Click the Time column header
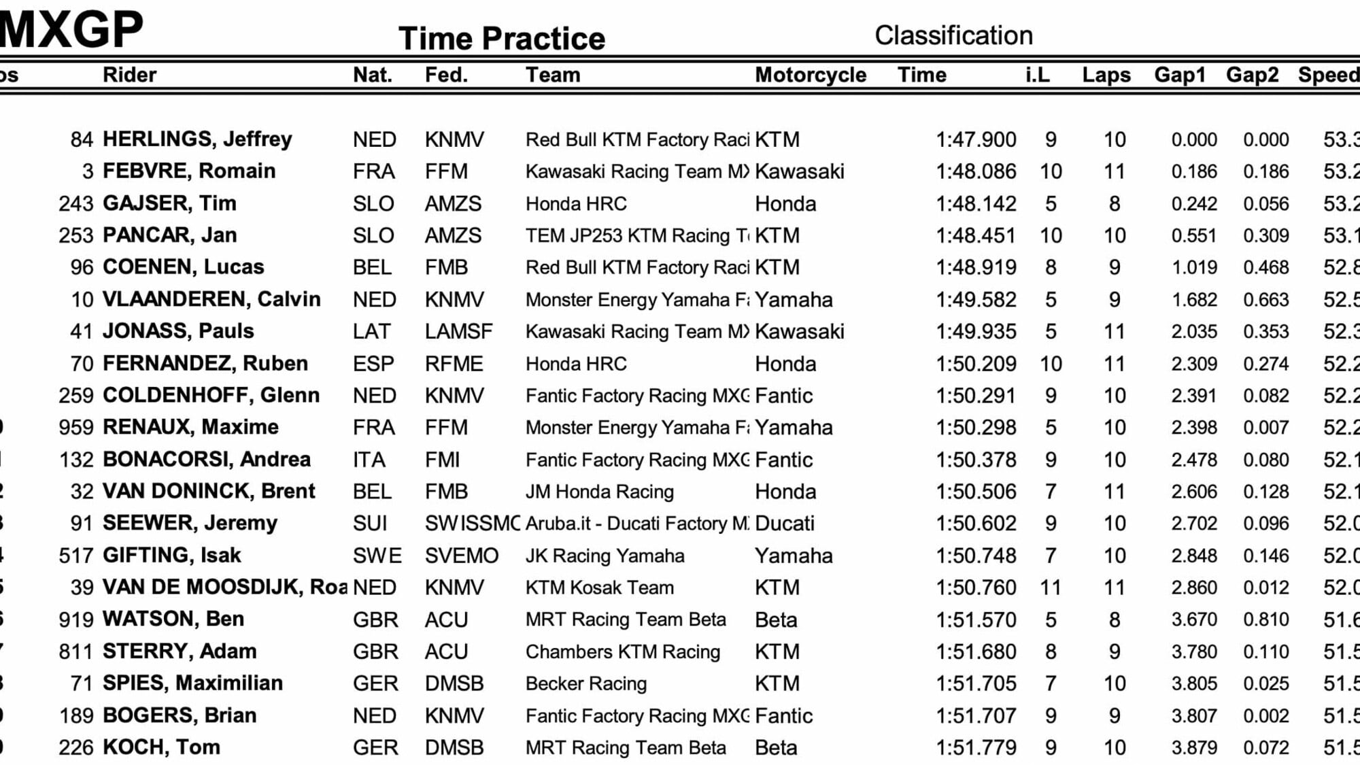This screenshot has height=765, width=1360. [x=921, y=75]
